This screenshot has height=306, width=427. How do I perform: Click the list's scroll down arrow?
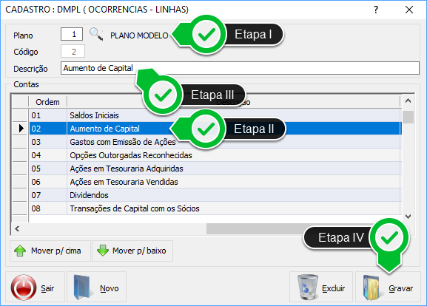[x=408, y=217]
